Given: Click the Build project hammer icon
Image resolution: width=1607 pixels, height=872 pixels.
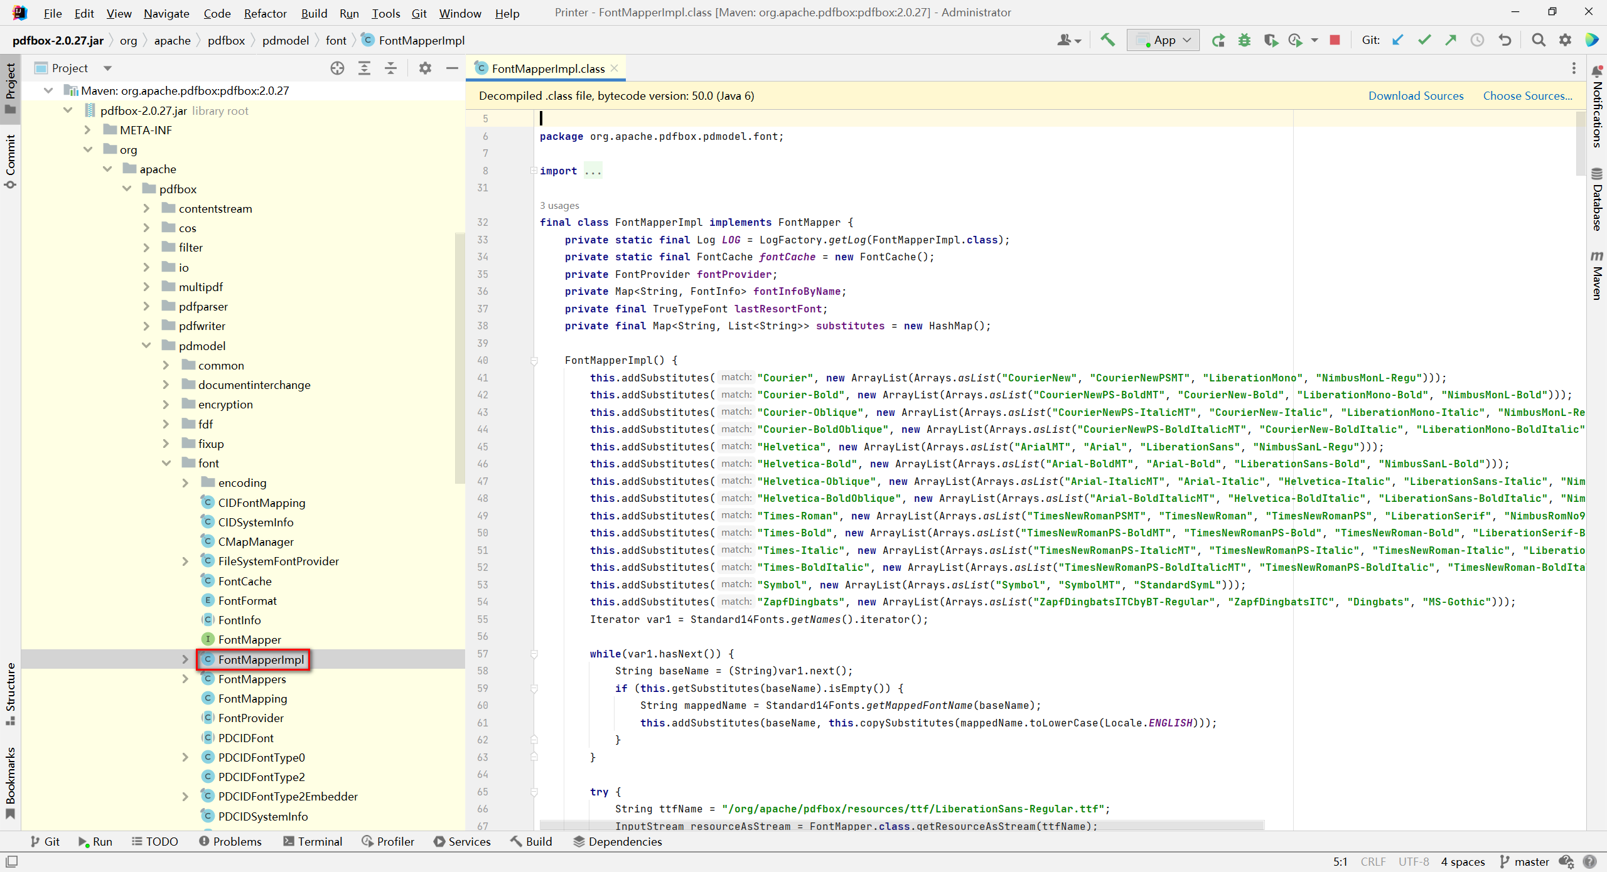Looking at the screenshot, I should (1108, 40).
